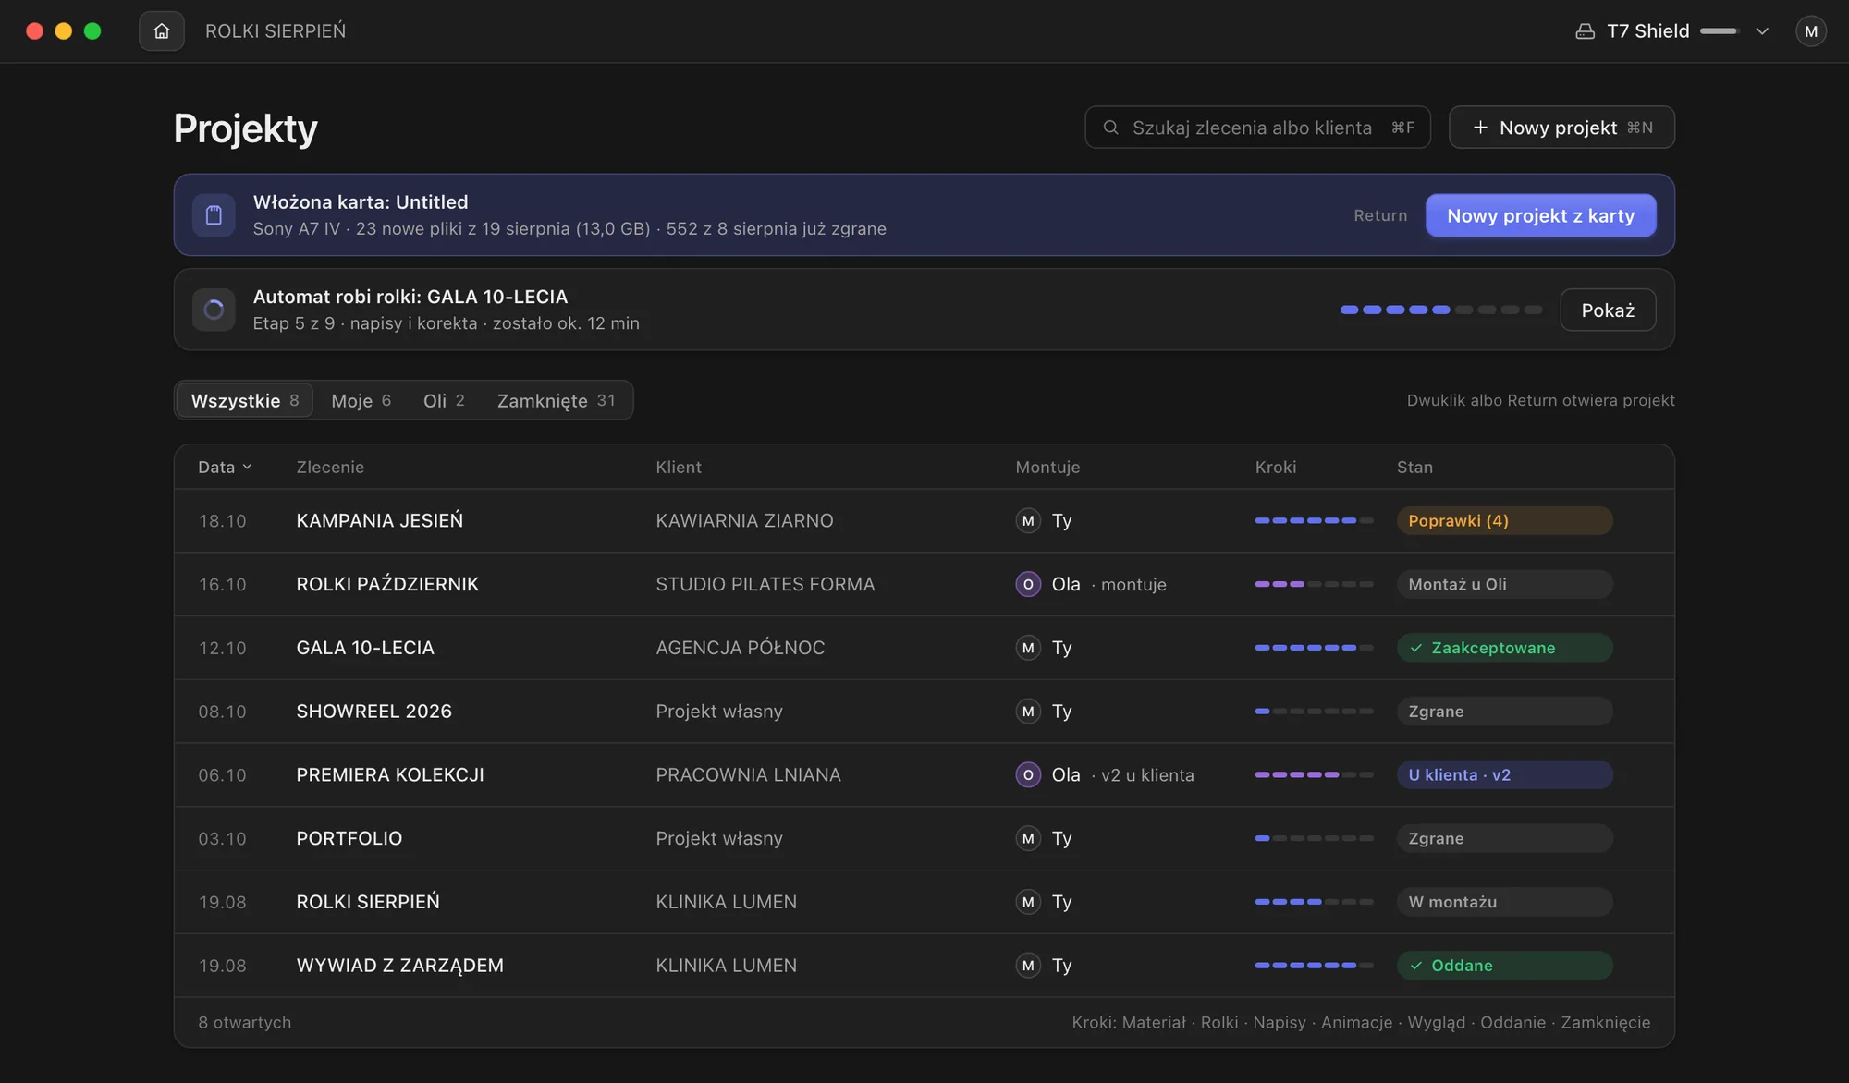Click the W montażu status badge
Image resolution: width=1849 pixels, height=1083 pixels.
(x=1504, y=902)
